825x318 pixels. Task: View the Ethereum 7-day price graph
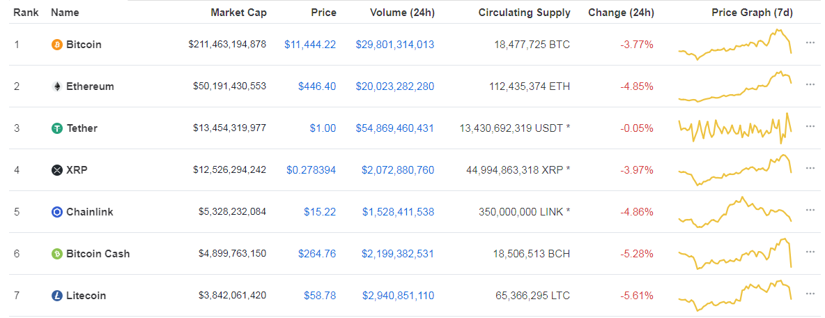(735, 86)
